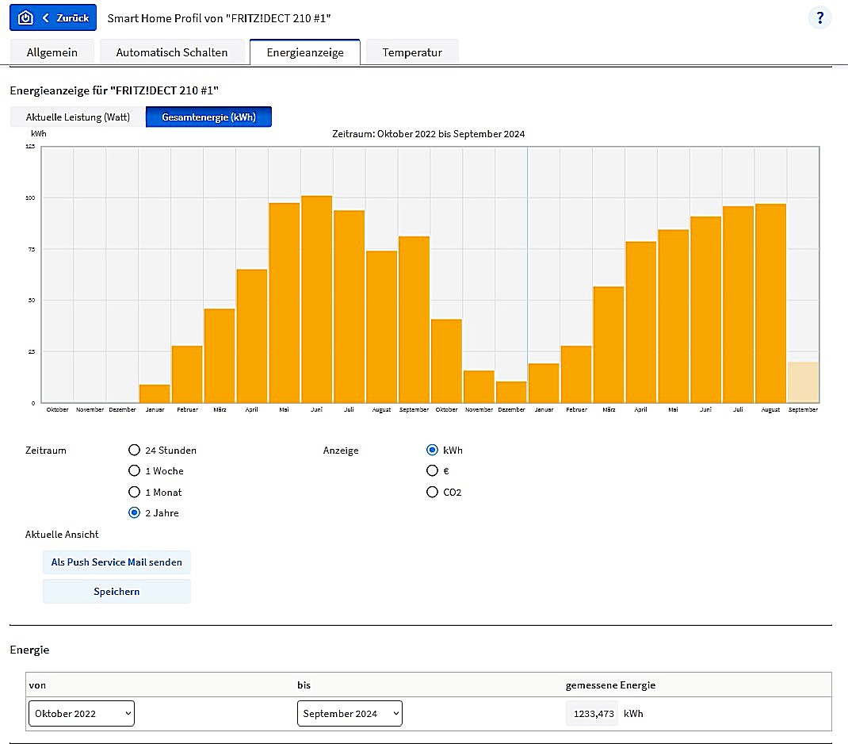Click the Januar 2023 bar
Image resolution: width=848 pixels, height=744 pixels.
tap(155, 394)
